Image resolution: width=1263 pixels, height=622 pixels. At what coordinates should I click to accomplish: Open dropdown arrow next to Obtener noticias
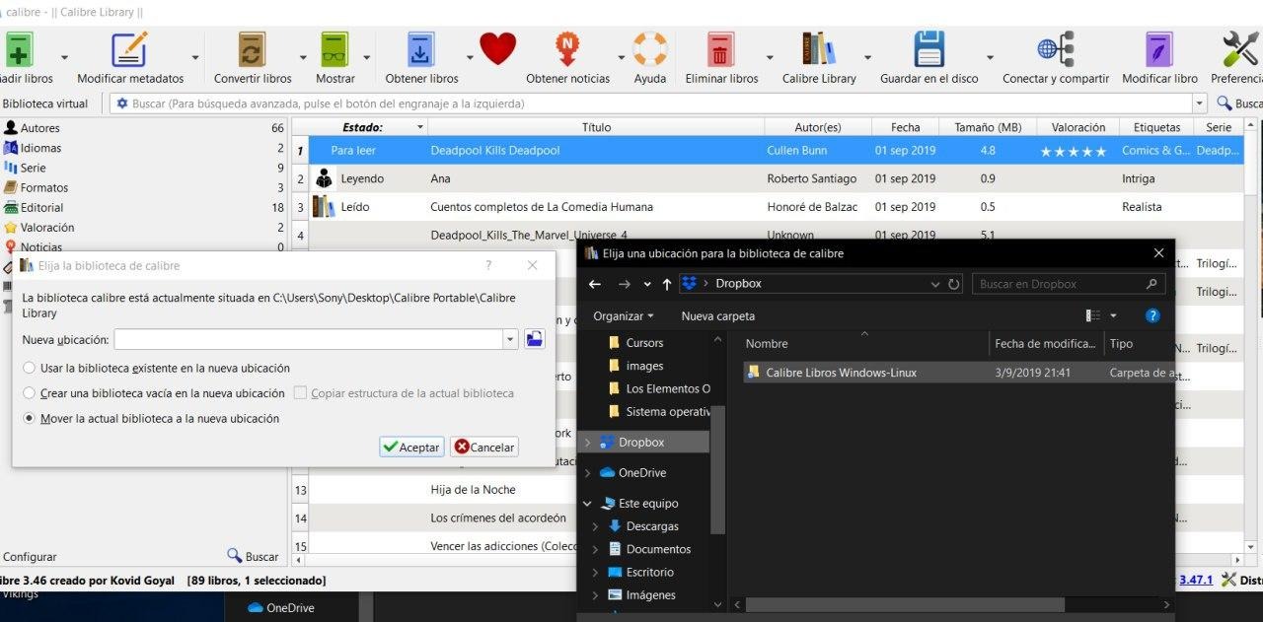tap(621, 57)
